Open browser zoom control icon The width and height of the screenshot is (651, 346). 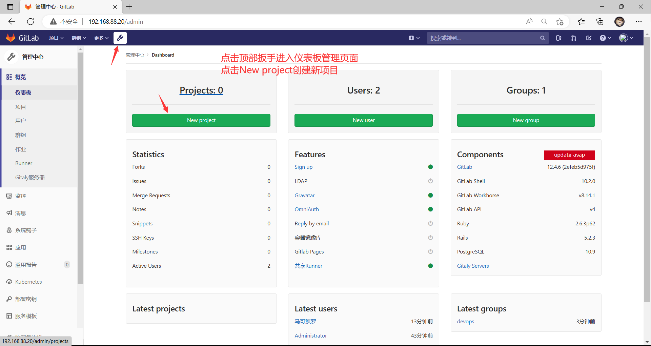[544, 22]
